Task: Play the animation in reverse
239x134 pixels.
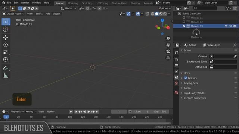Action: (x=84, y=112)
